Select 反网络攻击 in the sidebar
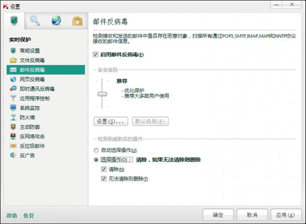The width and height of the screenshot is (306, 224). click(x=46, y=137)
